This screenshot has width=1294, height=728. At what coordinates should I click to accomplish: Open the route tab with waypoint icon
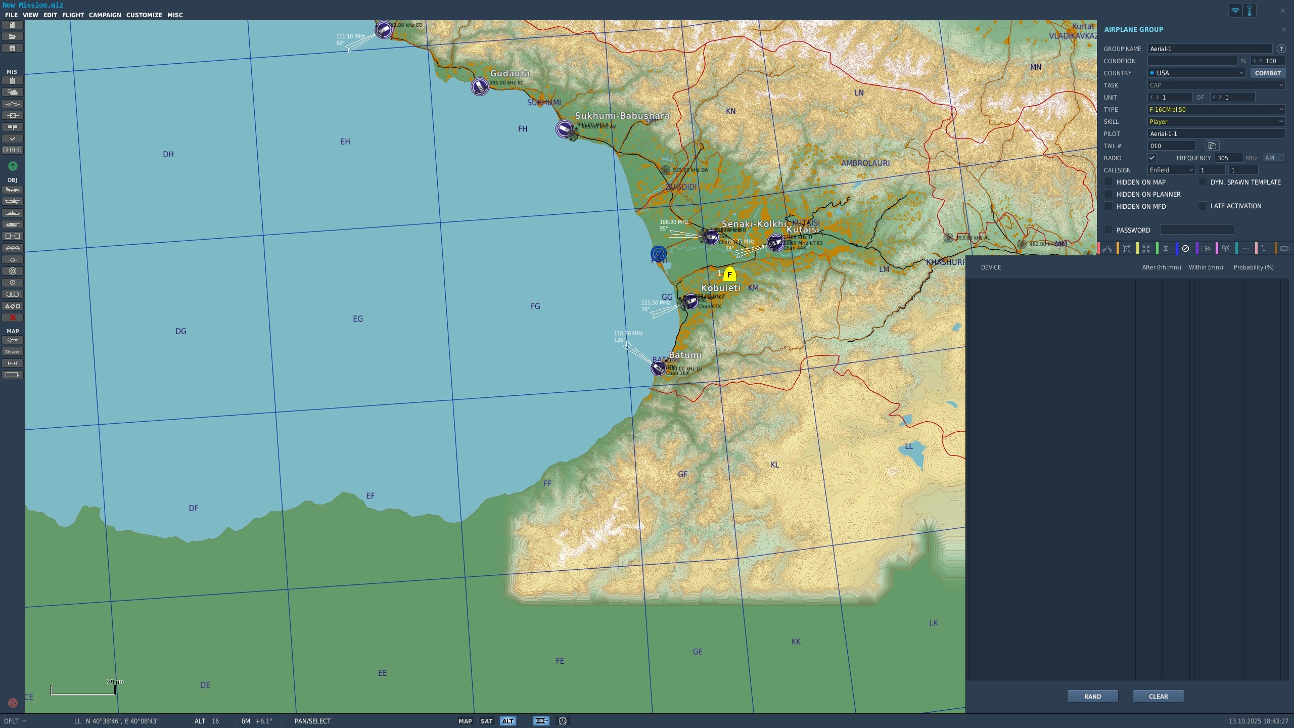pos(1107,249)
